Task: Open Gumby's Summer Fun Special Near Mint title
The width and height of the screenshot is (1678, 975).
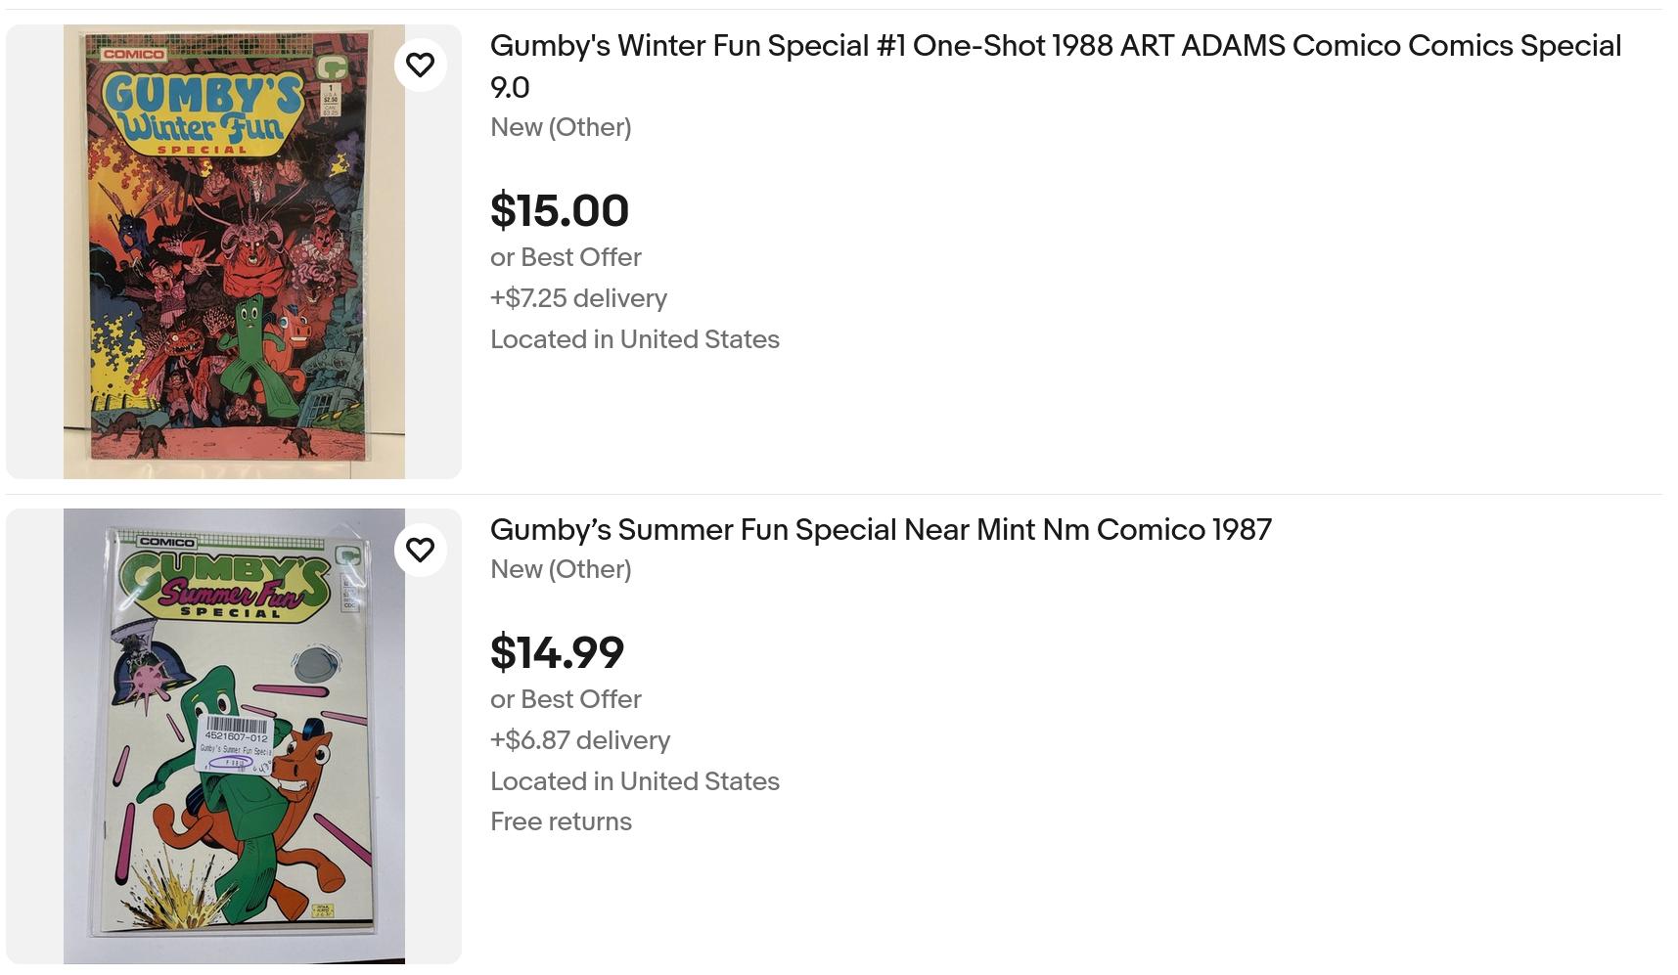Action: [881, 530]
